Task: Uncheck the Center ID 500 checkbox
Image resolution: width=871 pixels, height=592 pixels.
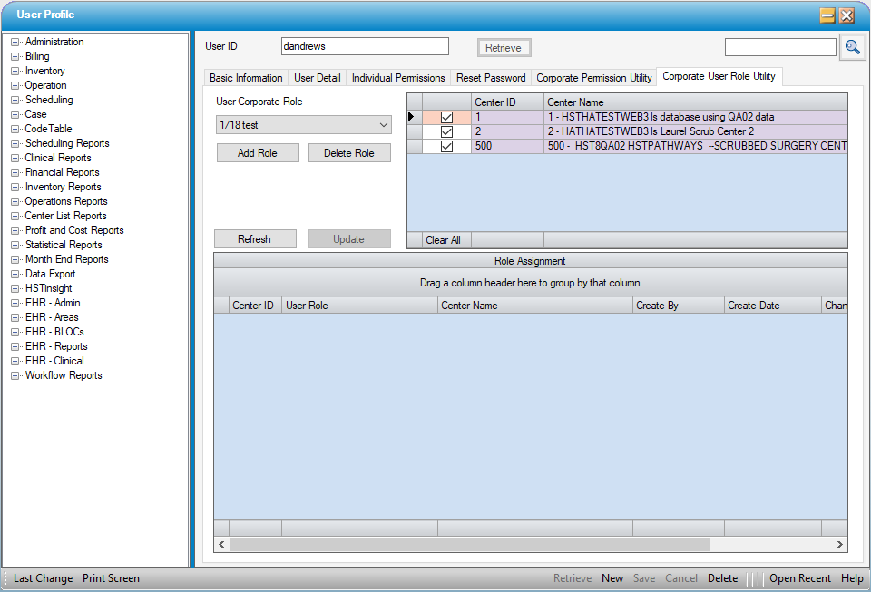Action: (x=446, y=146)
